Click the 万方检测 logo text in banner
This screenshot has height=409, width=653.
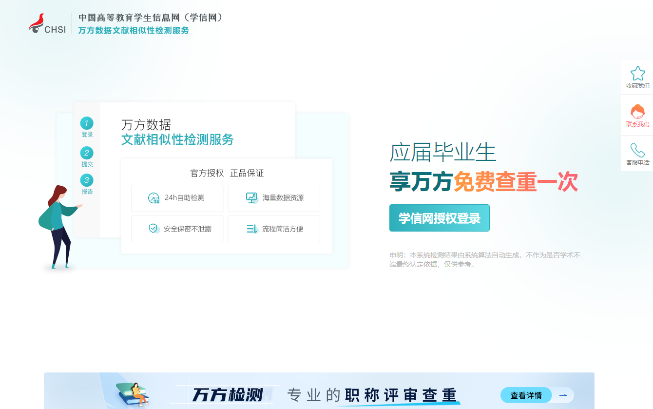coord(228,395)
